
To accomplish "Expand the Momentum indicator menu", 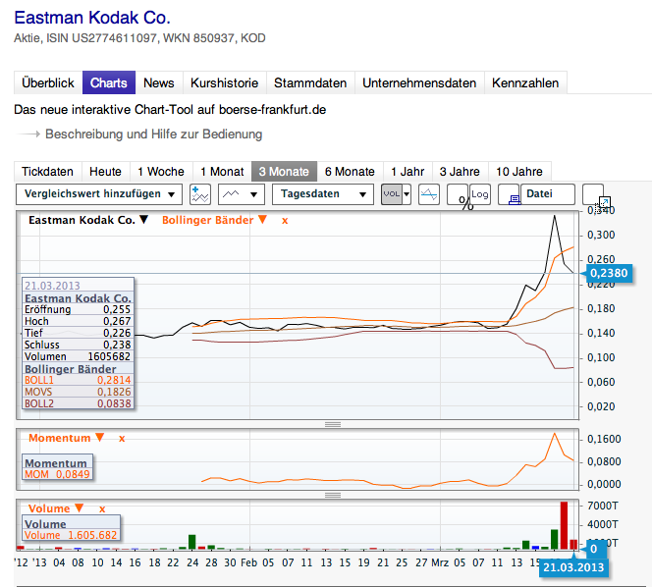I will click(100, 438).
